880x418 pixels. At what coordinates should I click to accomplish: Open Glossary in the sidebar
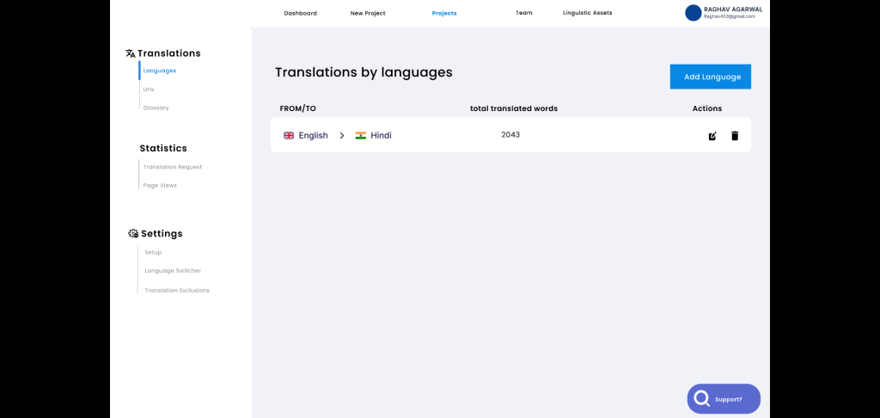(x=156, y=108)
